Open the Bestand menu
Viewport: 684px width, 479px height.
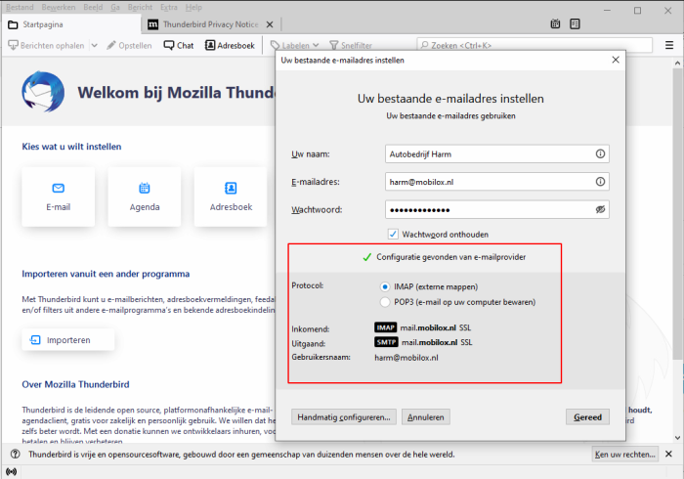tap(20, 7)
